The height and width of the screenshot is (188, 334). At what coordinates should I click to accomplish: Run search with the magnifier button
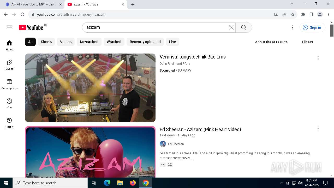click(x=244, y=27)
